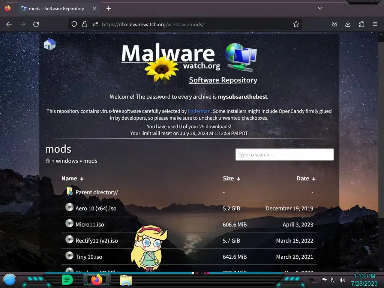The width and height of the screenshot is (384, 288).
Task: Open a new tab with plus button
Action: coord(108,9)
